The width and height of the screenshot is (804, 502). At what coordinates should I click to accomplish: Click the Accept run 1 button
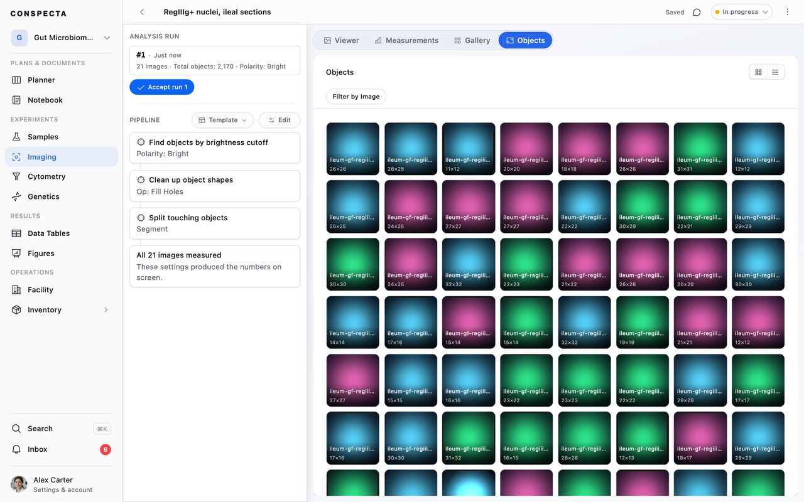coord(162,87)
